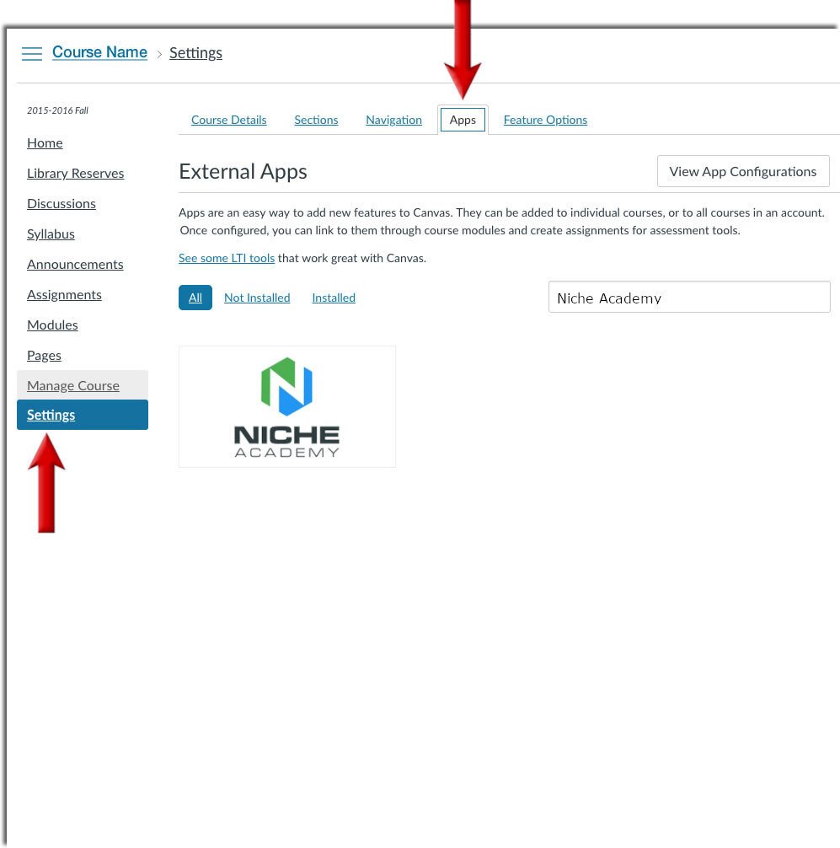
Task: Open the Niche Academy app
Action: (286, 405)
